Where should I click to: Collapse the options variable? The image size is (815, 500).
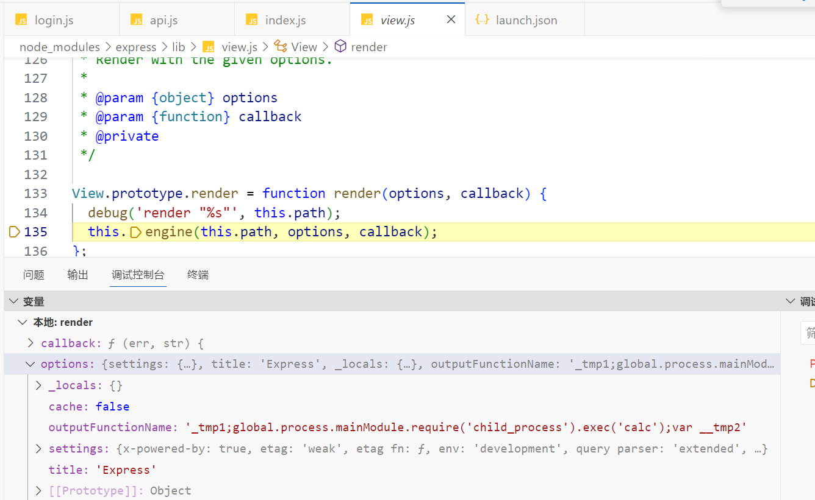pos(30,364)
